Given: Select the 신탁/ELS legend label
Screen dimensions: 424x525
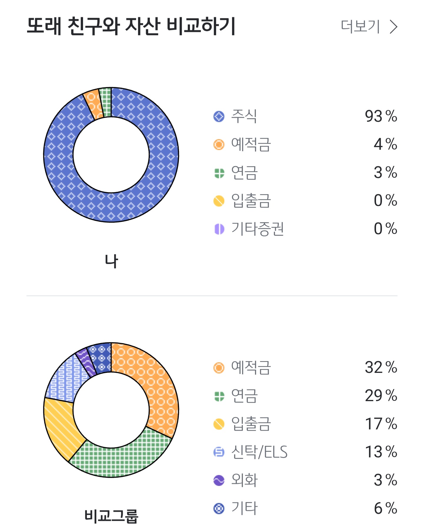Looking at the screenshot, I should [259, 452].
